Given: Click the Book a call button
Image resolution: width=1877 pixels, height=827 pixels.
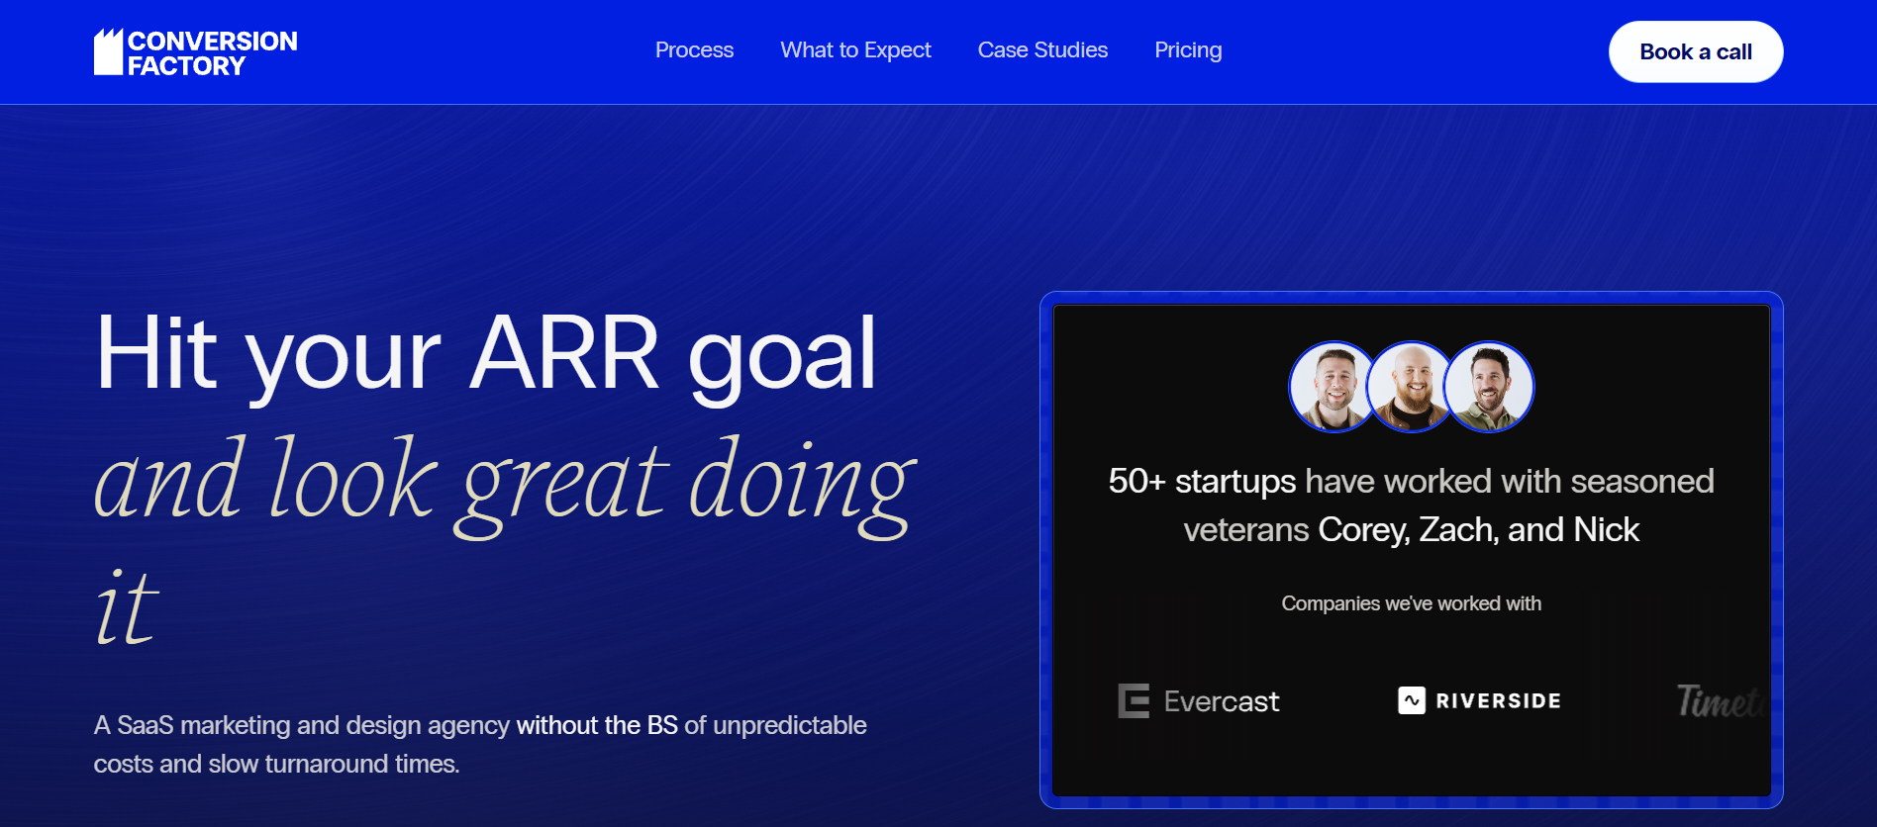Looking at the screenshot, I should point(1696,51).
